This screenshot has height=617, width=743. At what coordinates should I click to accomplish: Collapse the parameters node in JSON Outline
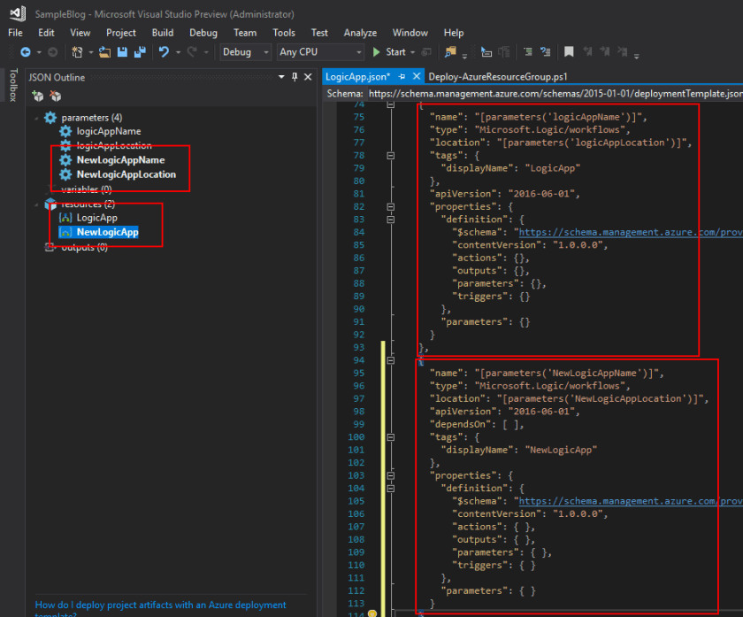coord(36,117)
